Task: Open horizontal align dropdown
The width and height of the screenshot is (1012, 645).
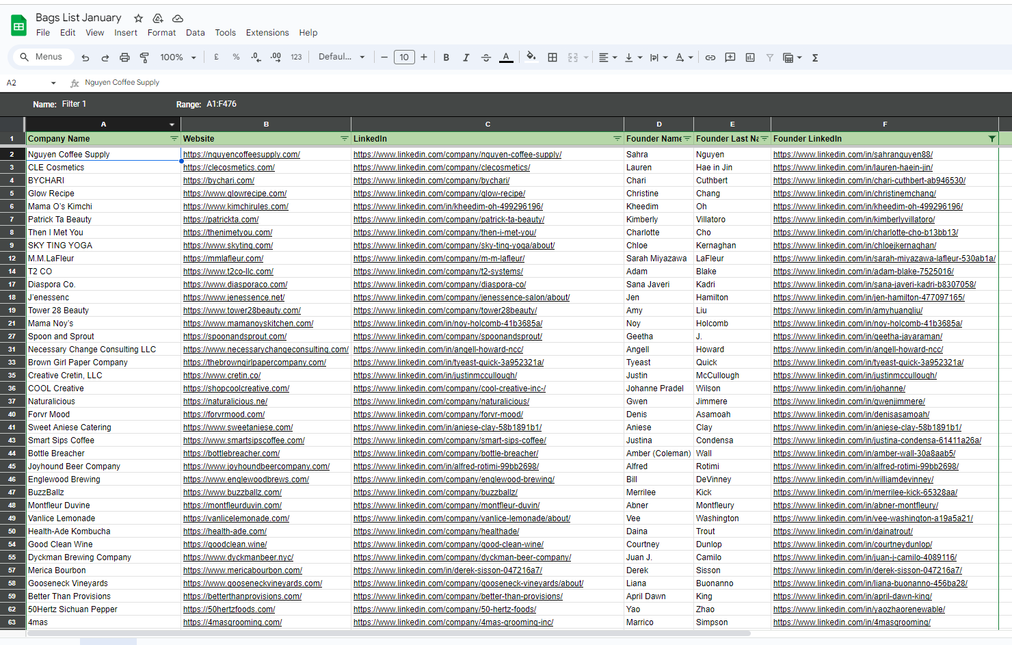Action: tap(608, 57)
